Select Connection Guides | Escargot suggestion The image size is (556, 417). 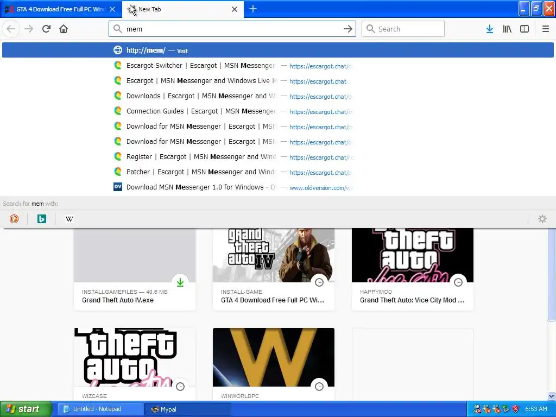[278, 111]
